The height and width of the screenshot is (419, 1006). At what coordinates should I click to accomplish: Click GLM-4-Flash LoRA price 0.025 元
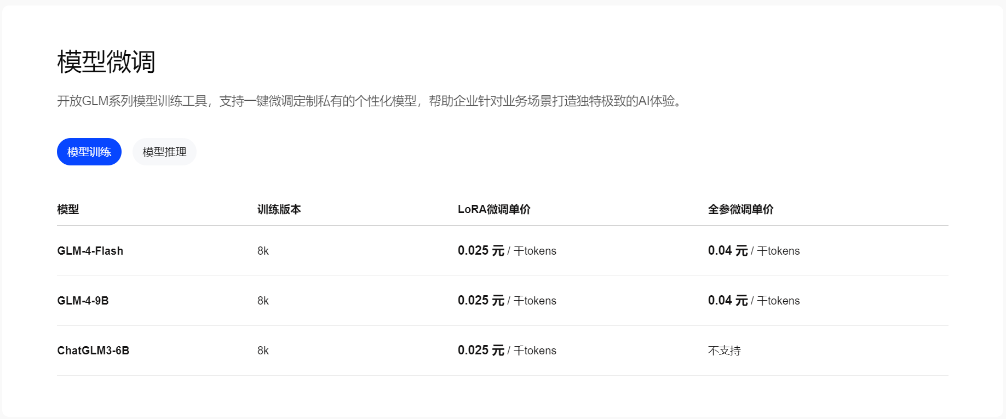coord(481,251)
